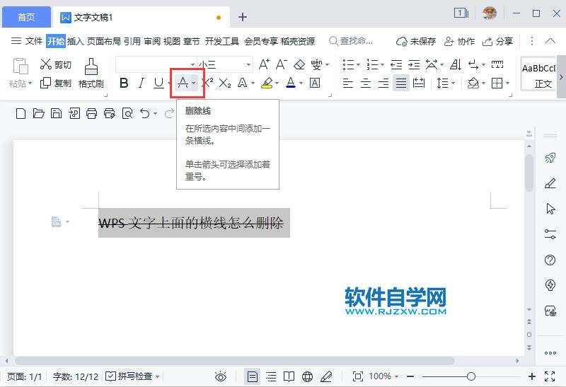Expand the strikethrough options arrow
The width and height of the screenshot is (566, 387).
coord(194,83)
